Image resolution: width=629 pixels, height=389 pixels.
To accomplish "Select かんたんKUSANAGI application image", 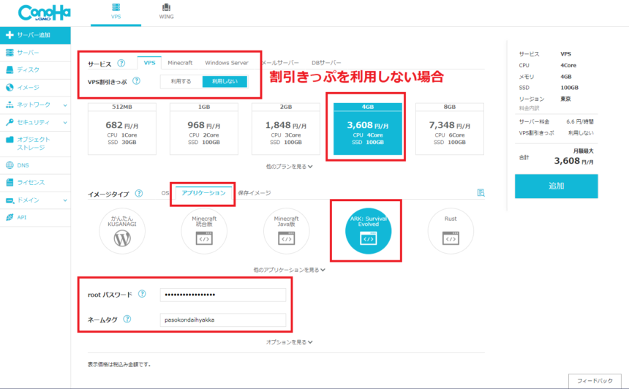I will (122, 231).
